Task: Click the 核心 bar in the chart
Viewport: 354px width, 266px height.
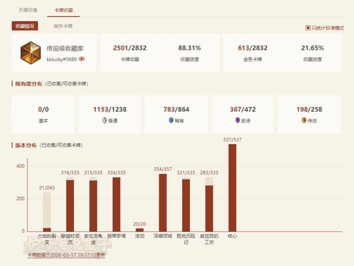Action: (232, 188)
